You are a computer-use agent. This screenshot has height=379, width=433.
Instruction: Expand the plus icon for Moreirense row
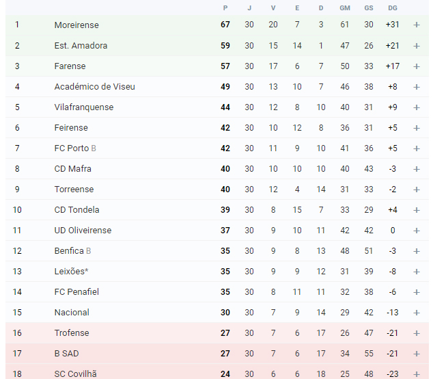click(x=417, y=25)
